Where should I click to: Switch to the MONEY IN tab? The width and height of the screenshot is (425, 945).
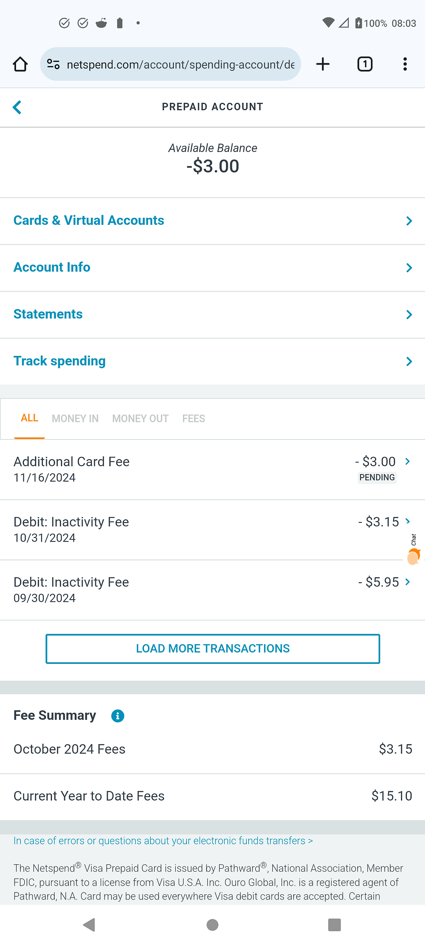(75, 419)
